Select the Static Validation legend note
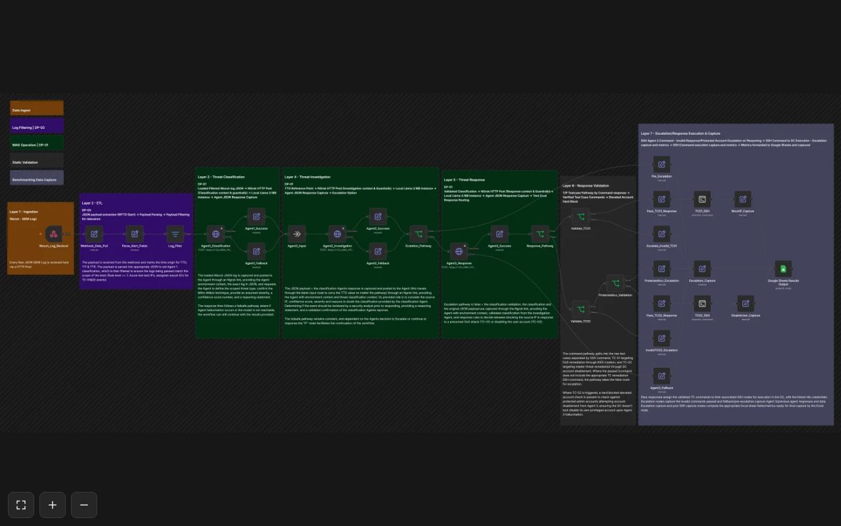 point(37,160)
